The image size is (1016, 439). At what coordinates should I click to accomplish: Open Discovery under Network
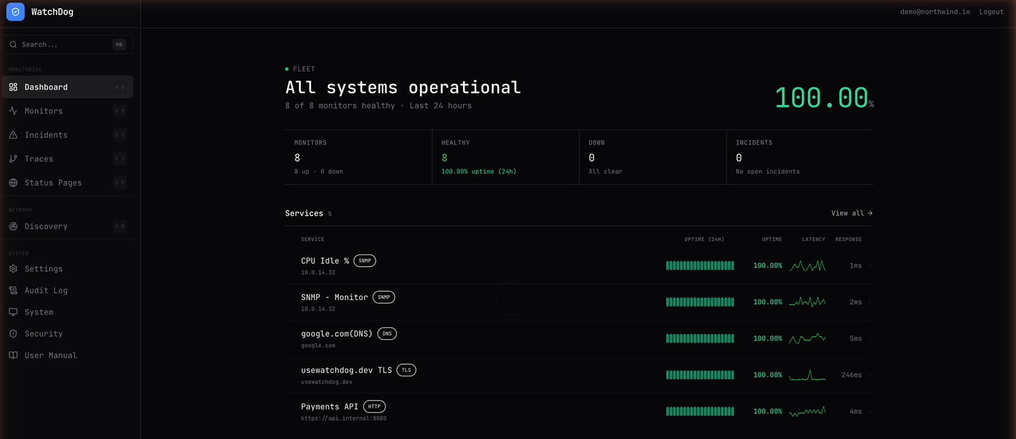point(68,226)
